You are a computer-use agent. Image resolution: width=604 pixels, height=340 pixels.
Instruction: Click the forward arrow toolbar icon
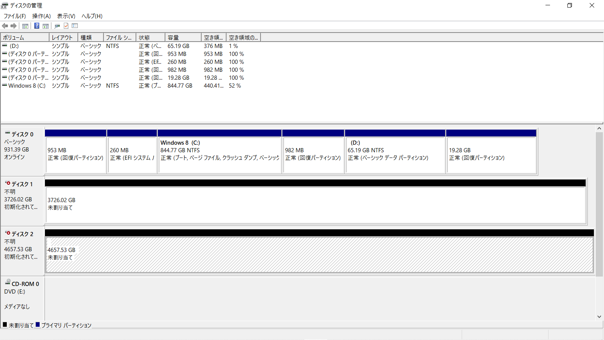[x=14, y=26]
